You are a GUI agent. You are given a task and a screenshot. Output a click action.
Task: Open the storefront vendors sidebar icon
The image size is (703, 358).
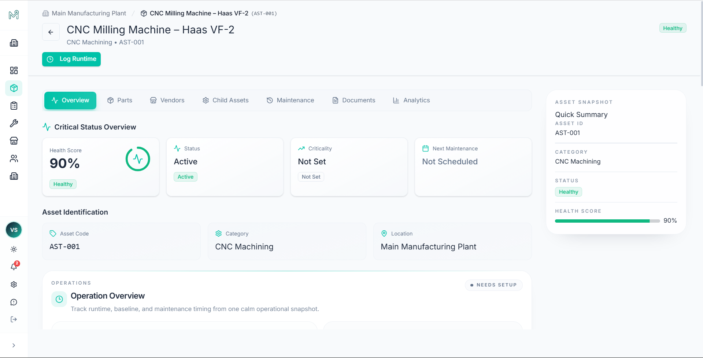click(14, 141)
